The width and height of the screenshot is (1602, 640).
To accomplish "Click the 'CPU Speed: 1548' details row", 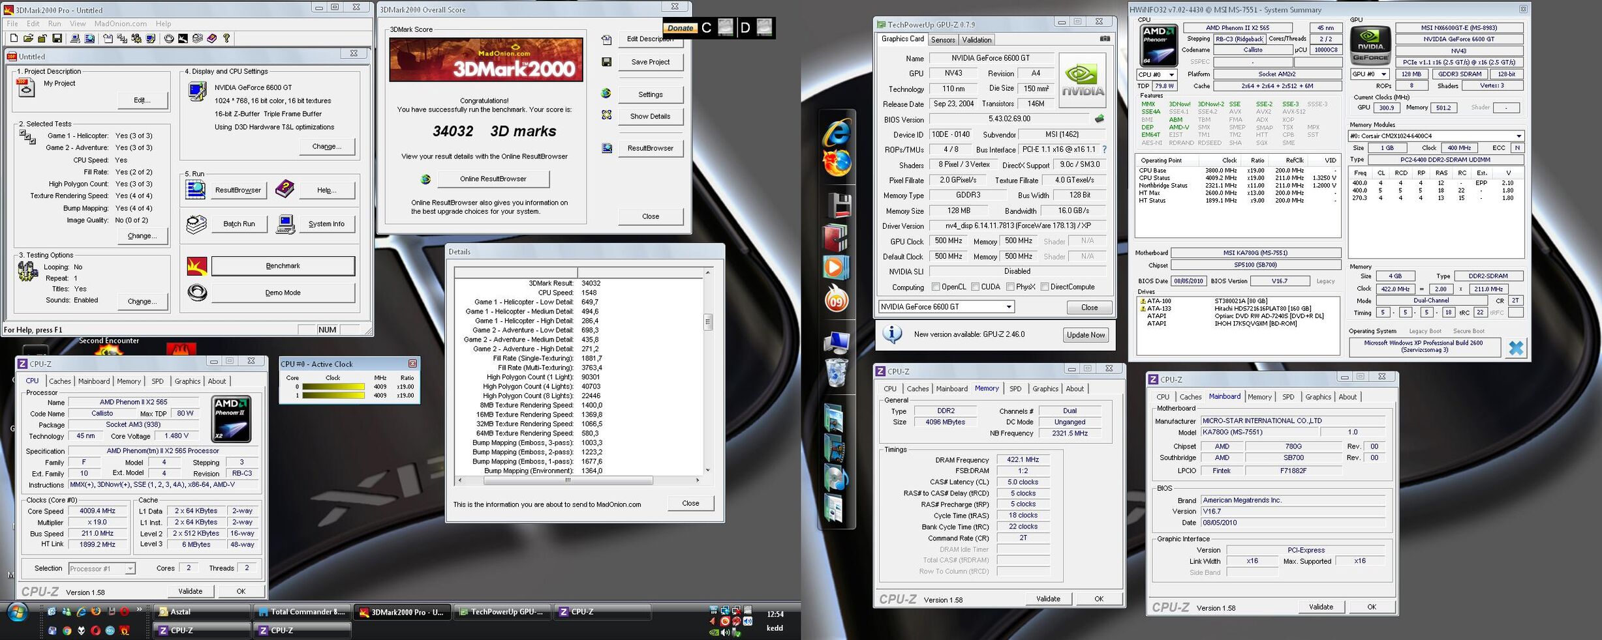I will tap(578, 293).
